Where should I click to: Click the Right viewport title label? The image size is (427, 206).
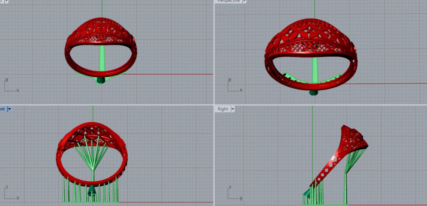[223, 109]
